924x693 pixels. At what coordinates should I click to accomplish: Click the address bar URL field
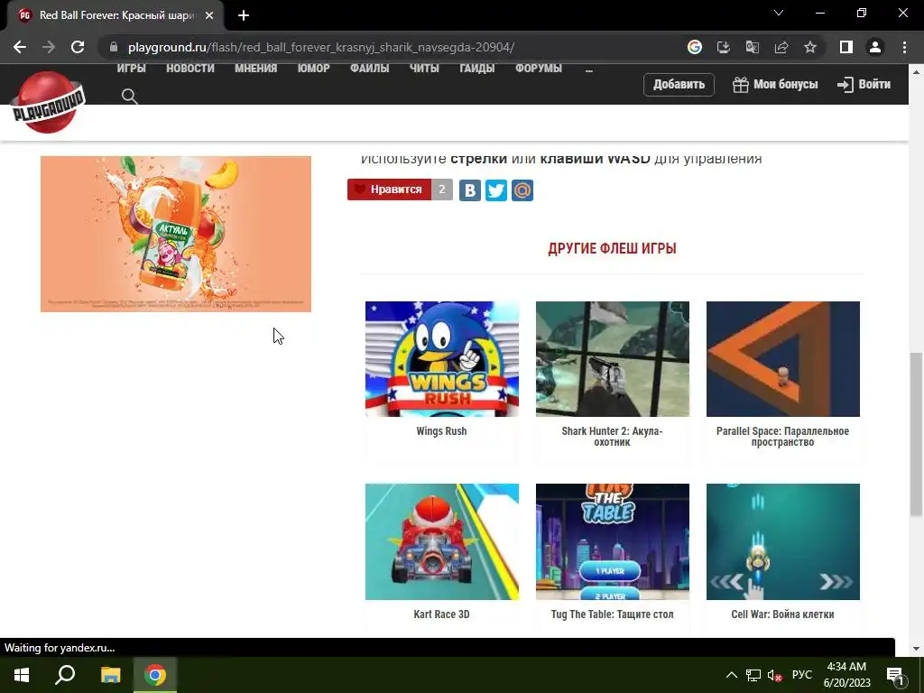click(x=321, y=47)
